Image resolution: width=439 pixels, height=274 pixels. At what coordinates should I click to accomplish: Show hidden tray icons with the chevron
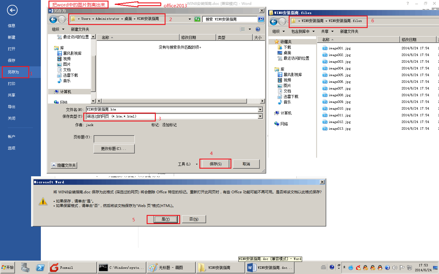pos(344,267)
